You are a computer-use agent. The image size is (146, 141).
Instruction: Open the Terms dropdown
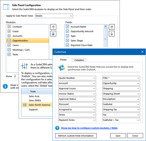[x=77, y=115]
